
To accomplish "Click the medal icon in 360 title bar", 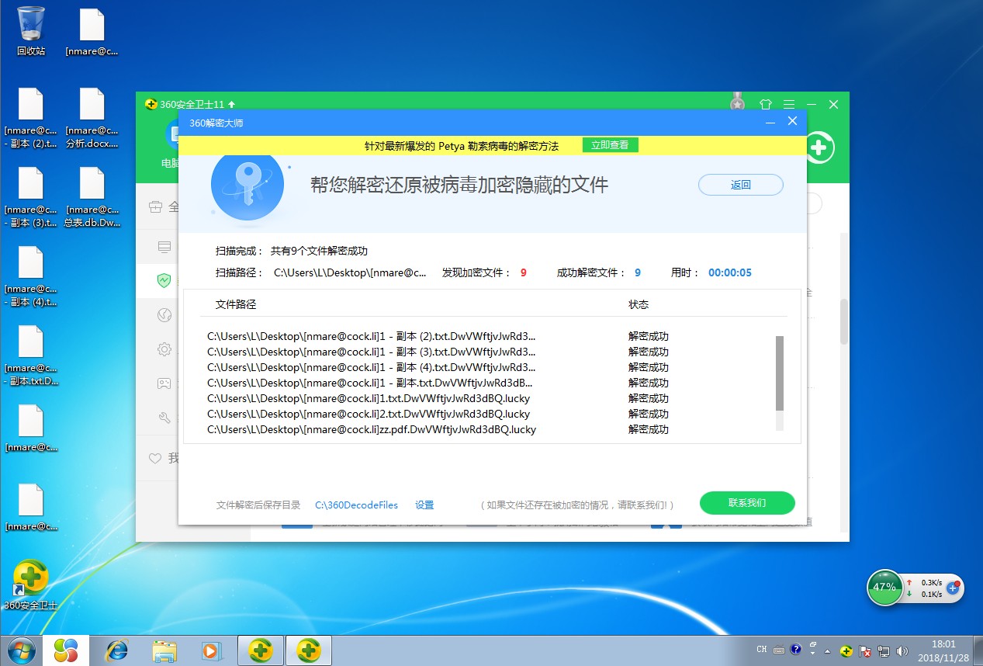I will (x=738, y=103).
